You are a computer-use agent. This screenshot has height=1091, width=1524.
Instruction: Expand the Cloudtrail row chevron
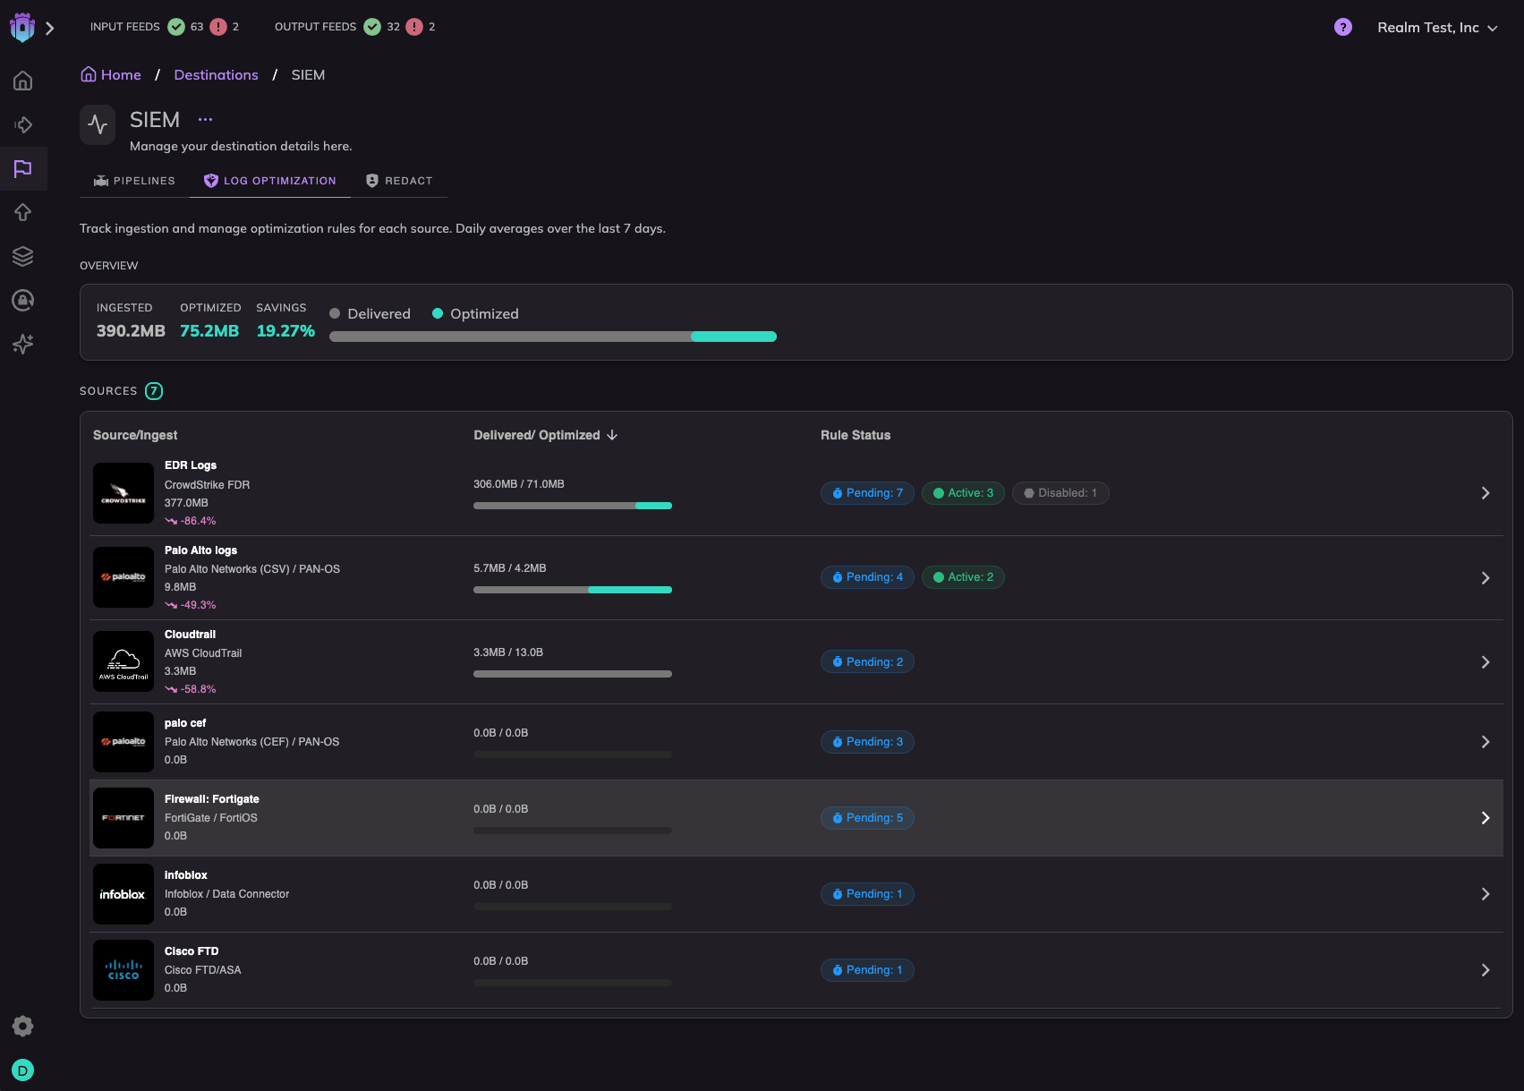pyautogui.click(x=1486, y=662)
